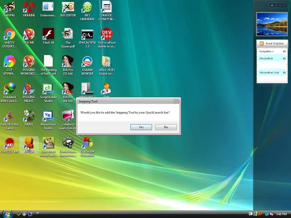Screen dimensions: 291x218
Task: Select the IDA Pro (32-bit) icon
Action: tap(68, 65)
